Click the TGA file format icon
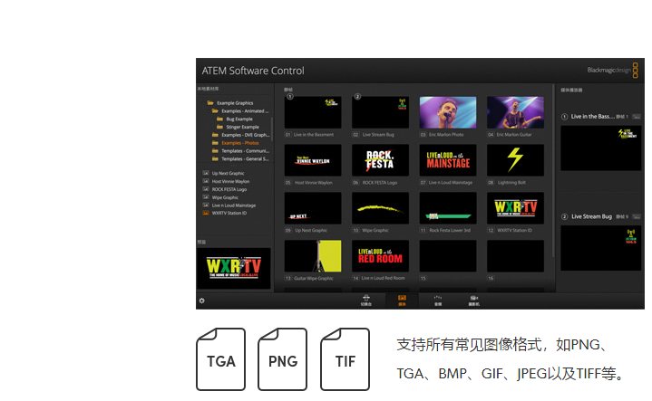Viewport: 652px width, 401px height. tap(220, 359)
